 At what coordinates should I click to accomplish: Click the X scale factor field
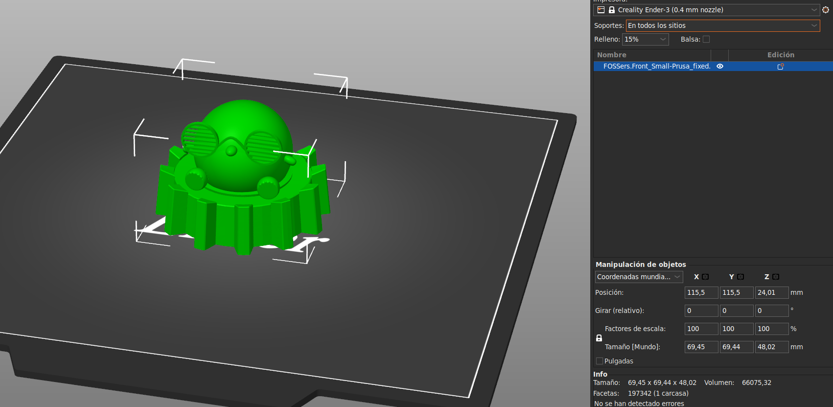coord(701,329)
